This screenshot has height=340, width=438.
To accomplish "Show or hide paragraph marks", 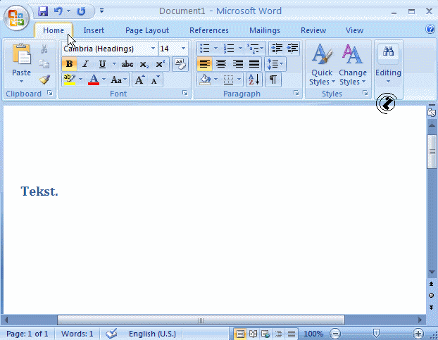I will click(273, 80).
